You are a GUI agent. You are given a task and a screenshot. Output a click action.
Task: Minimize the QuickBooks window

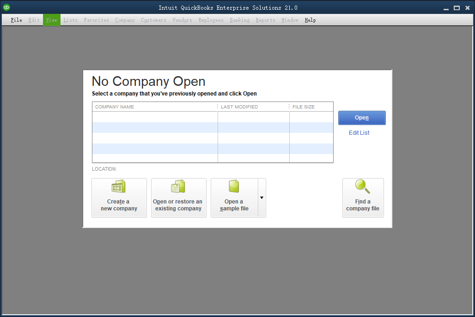[446, 8]
